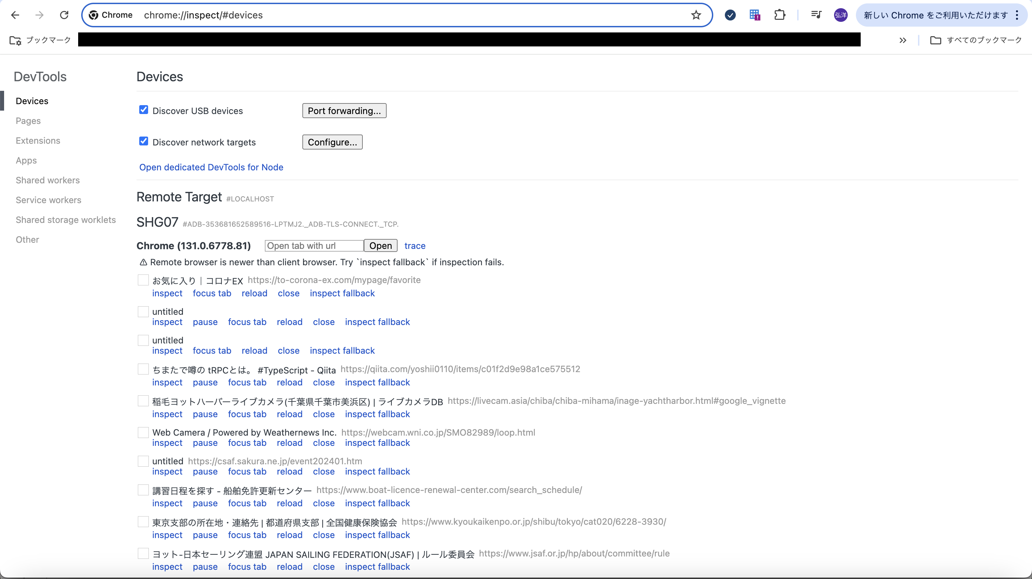1032x579 pixels.
Task: Click the Open tab with url field
Action: coord(314,245)
